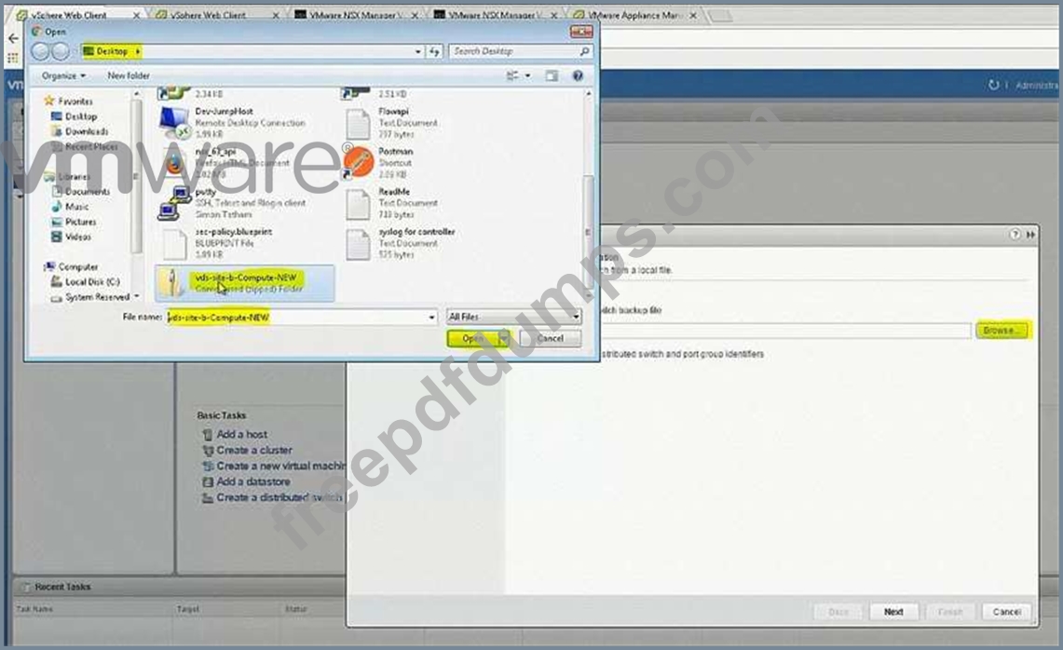The height and width of the screenshot is (650, 1063).
Task: Click the Open button
Action: 472,338
